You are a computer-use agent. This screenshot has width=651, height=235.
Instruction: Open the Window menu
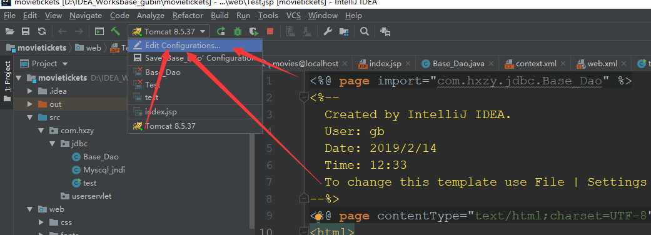[x=323, y=16]
